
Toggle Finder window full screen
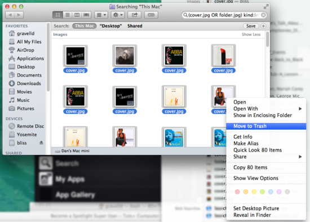266,7
